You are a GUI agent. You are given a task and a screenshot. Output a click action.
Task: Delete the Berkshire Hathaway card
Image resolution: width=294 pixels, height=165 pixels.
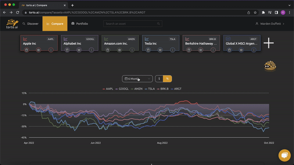(x=189, y=50)
